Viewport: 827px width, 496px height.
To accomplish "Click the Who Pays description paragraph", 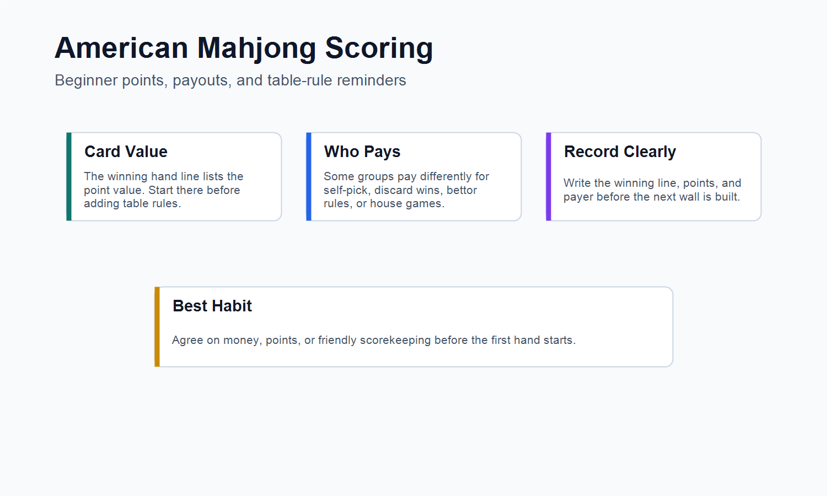I will 406,190.
